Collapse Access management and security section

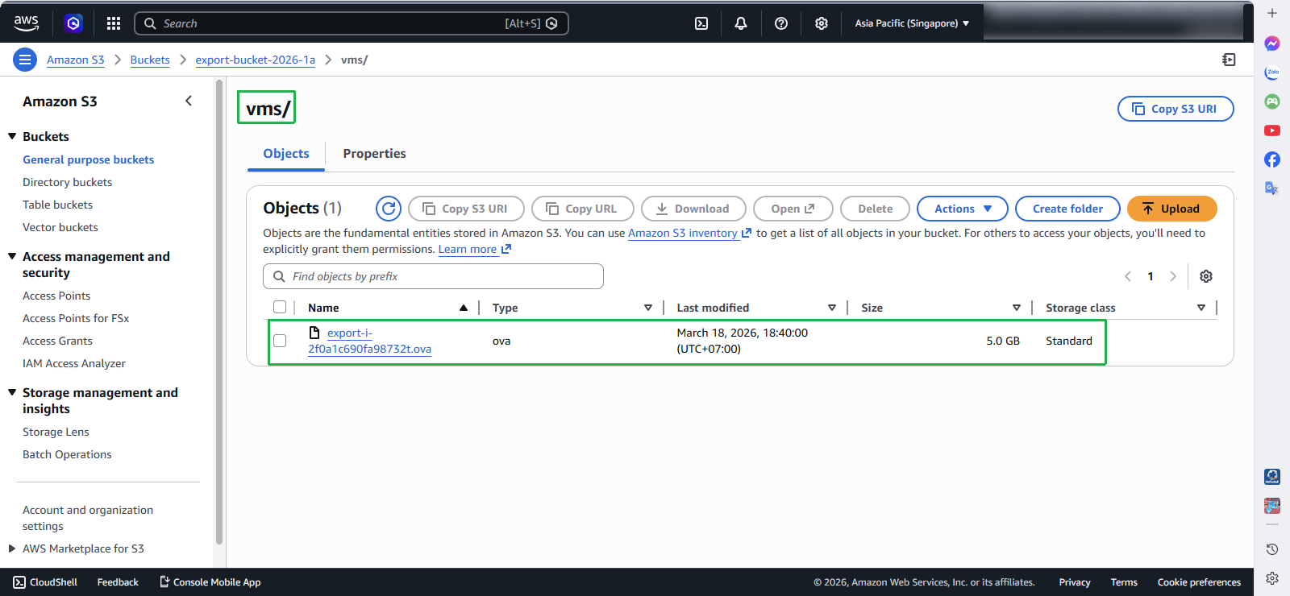point(12,256)
